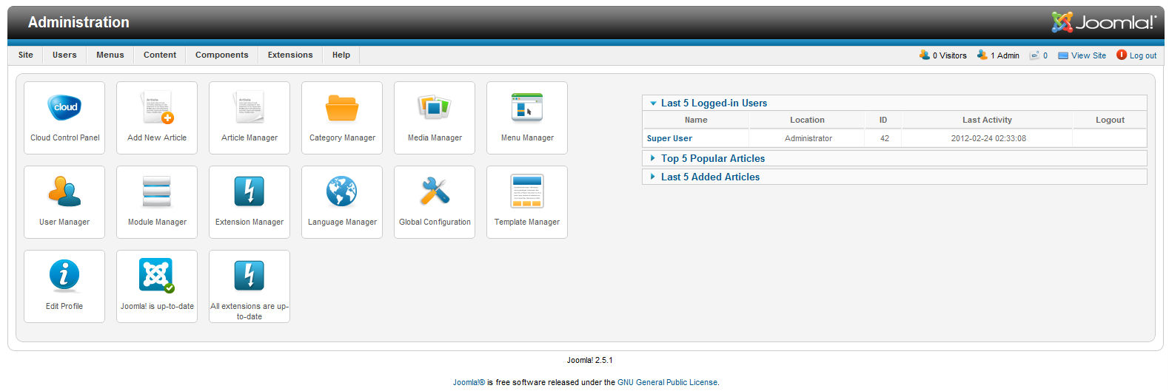
Task: Click the 1 Admin status icon
Action: (x=982, y=55)
